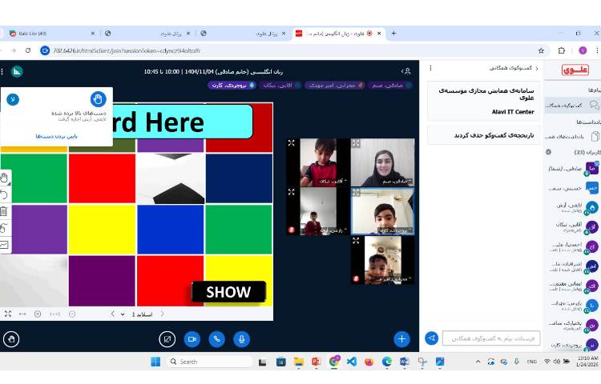Fullscreen the middle-left webcam tile
Screen dimensions: 601x384
tap(292, 192)
